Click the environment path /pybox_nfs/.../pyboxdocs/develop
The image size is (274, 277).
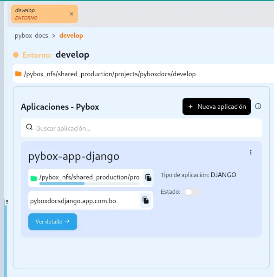coord(110,74)
